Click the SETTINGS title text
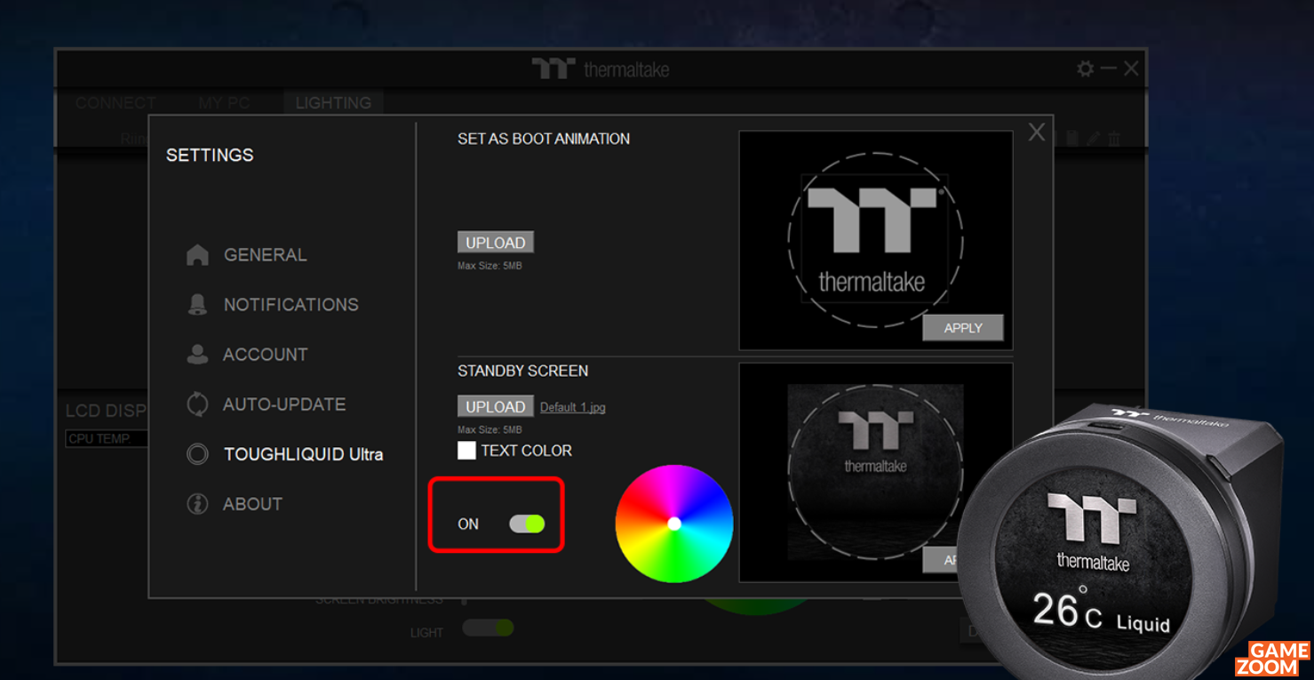1314x680 pixels. 210,155
